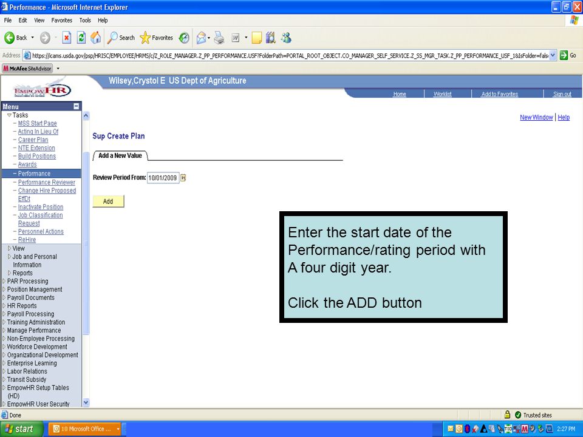This screenshot has height=437, width=583.
Task: Click the Trusted sites zone icon
Action: [518, 415]
